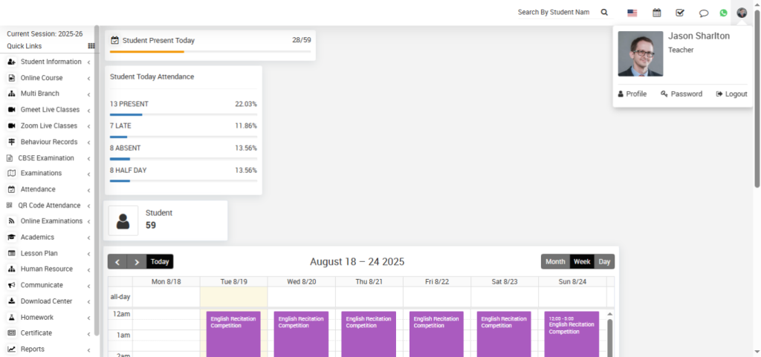Screen dimensions: 761x357
Task: Open the task checklist icon in header
Action: (x=680, y=13)
